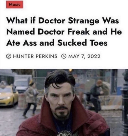This screenshot has width=128, height=136.
Task: Click the article headline text
Action: coord(64,32)
